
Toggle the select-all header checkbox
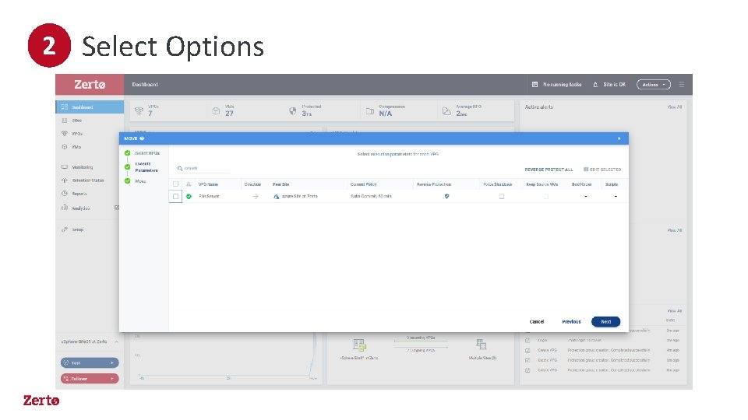pos(175,184)
